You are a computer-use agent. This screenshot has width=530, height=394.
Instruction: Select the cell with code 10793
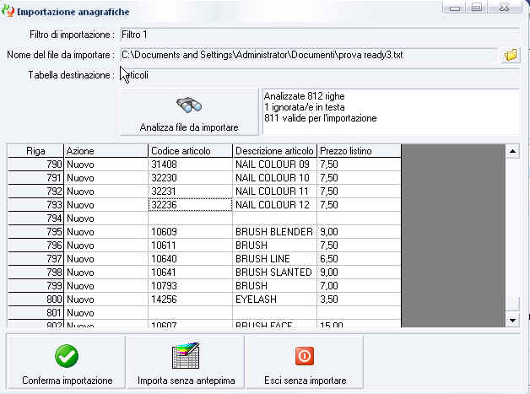click(x=190, y=286)
